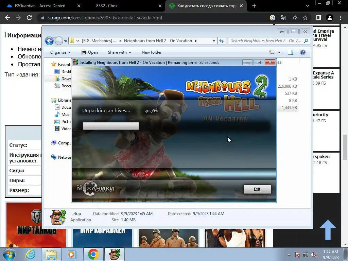Image resolution: width=348 pixels, height=261 pixels.
Task: Open the view options dropdown arrow
Action: click(x=279, y=52)
